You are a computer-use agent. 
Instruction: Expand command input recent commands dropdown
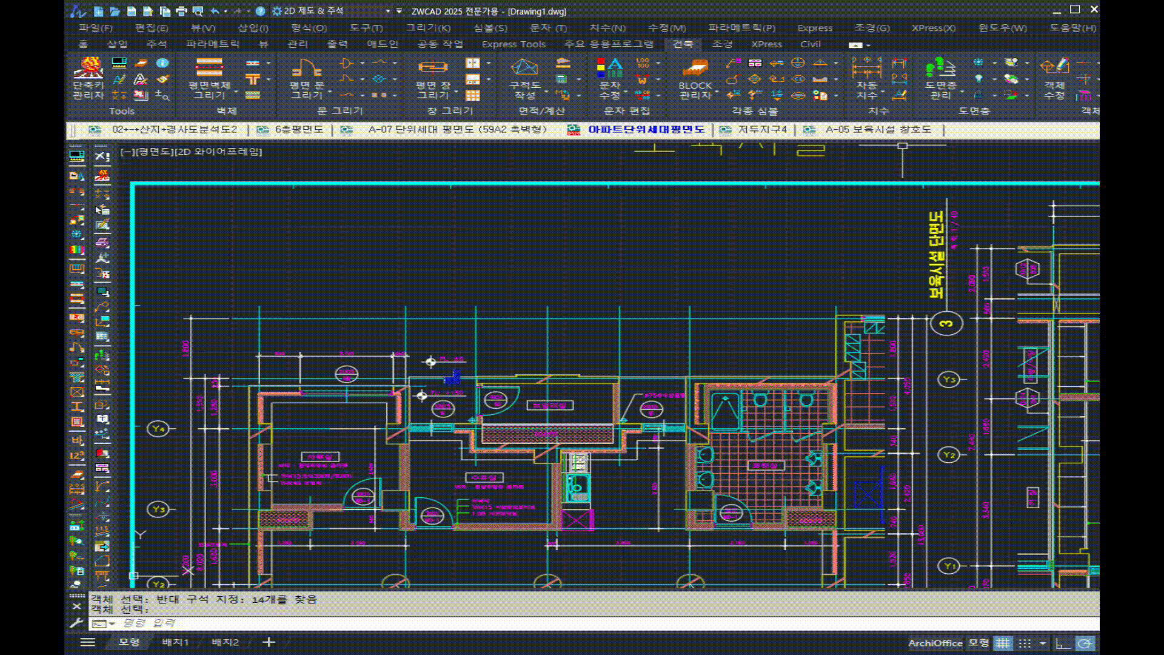(112, 624)
